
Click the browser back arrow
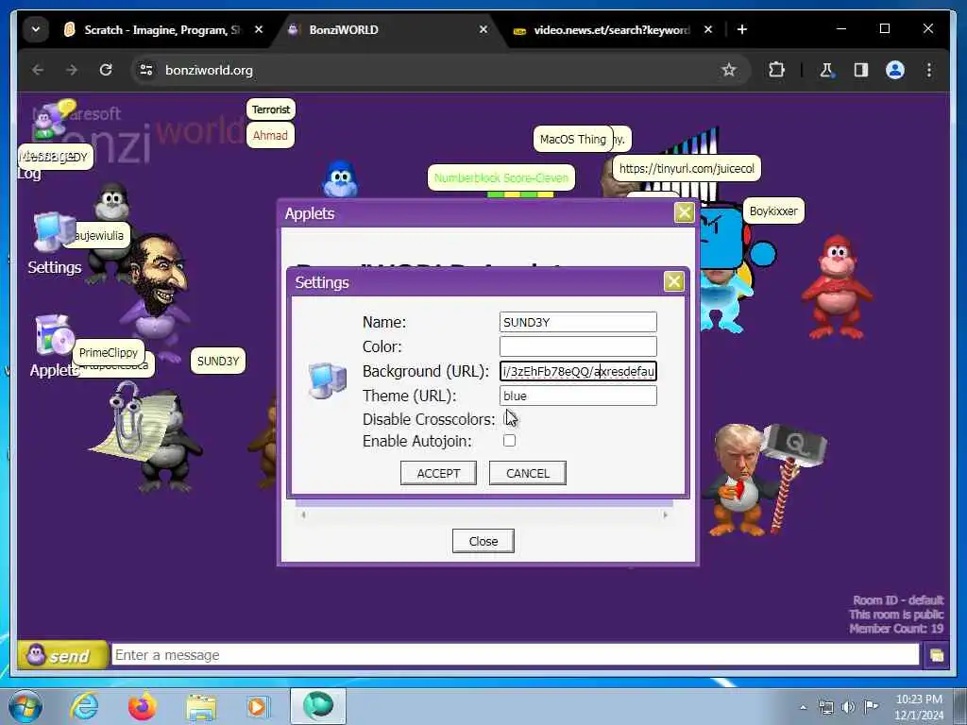(38, 70)
